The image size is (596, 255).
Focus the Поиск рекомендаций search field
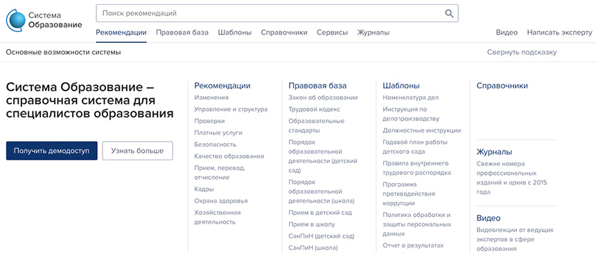pyautogui.click(x=277, y=13)
